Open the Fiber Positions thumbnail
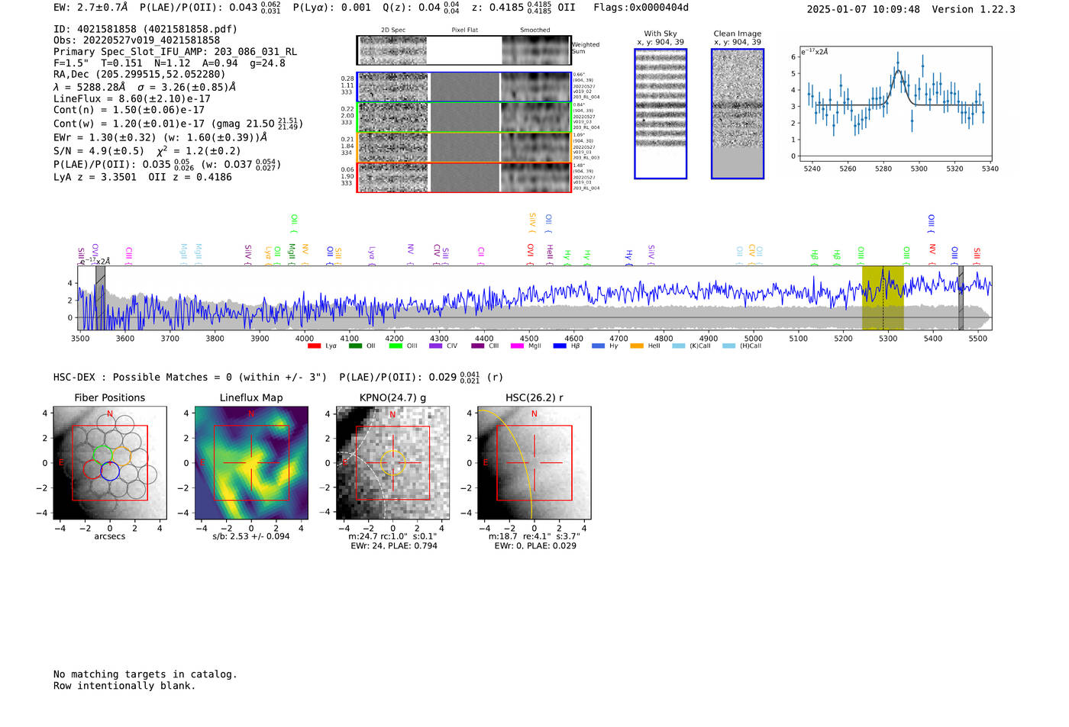Image resolution: width=1069 pixels, height=727 pixels. pos(110,463)
